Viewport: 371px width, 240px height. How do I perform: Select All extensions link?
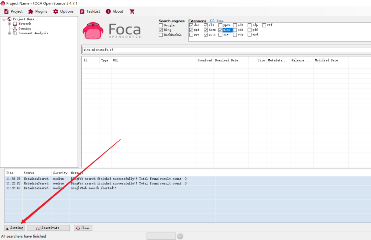click(212, 21)
